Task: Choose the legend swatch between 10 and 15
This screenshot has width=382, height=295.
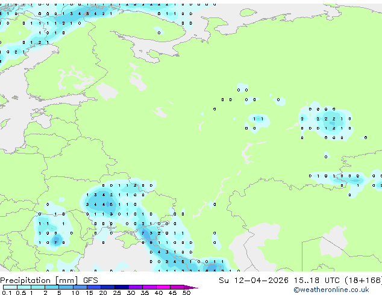Action: [80, 287]
